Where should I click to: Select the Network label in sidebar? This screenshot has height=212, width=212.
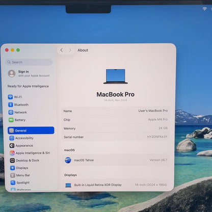click(x=20, y=112)
